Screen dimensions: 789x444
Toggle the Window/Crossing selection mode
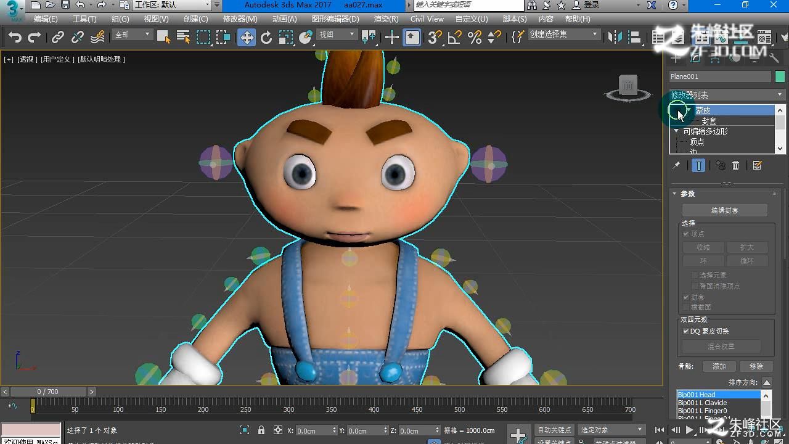click(223, 38)
